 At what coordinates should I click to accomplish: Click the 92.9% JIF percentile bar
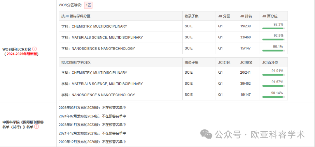[274, 39]
